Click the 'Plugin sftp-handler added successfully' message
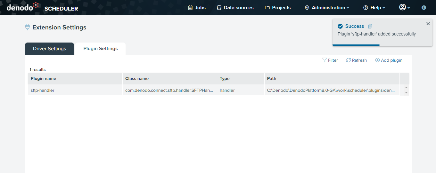436x173 pixels. click(x=377, y=34)
